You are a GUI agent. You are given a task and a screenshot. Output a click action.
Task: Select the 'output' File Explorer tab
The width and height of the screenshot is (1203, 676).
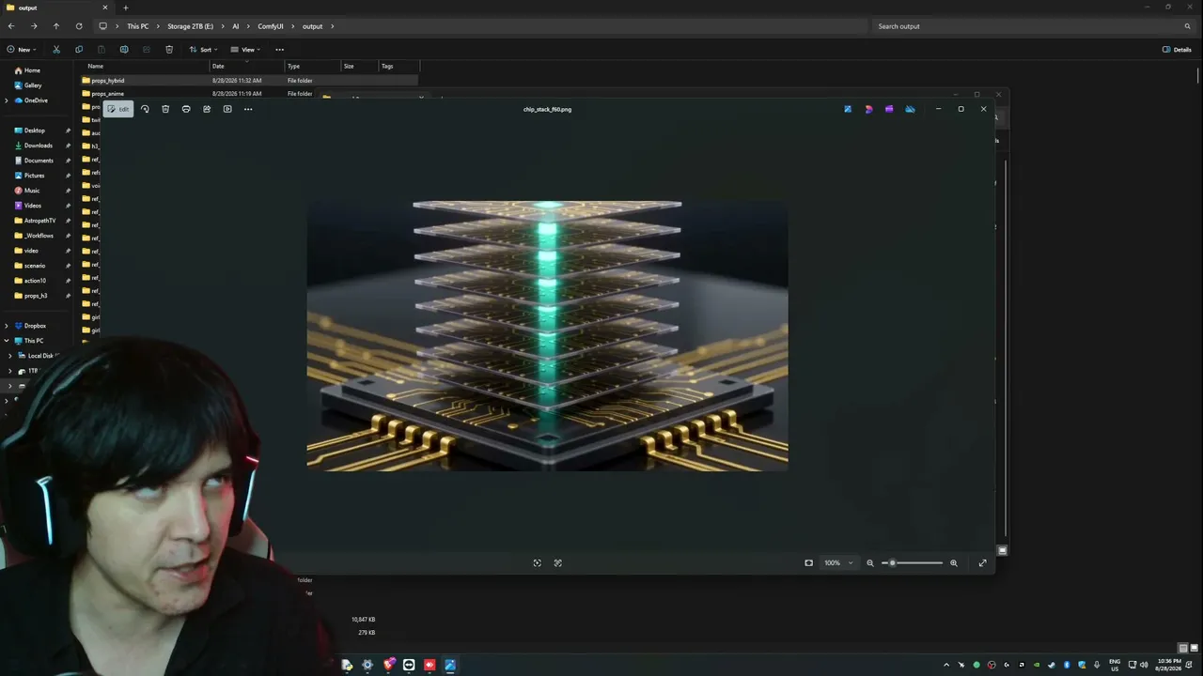click(56, 8)
